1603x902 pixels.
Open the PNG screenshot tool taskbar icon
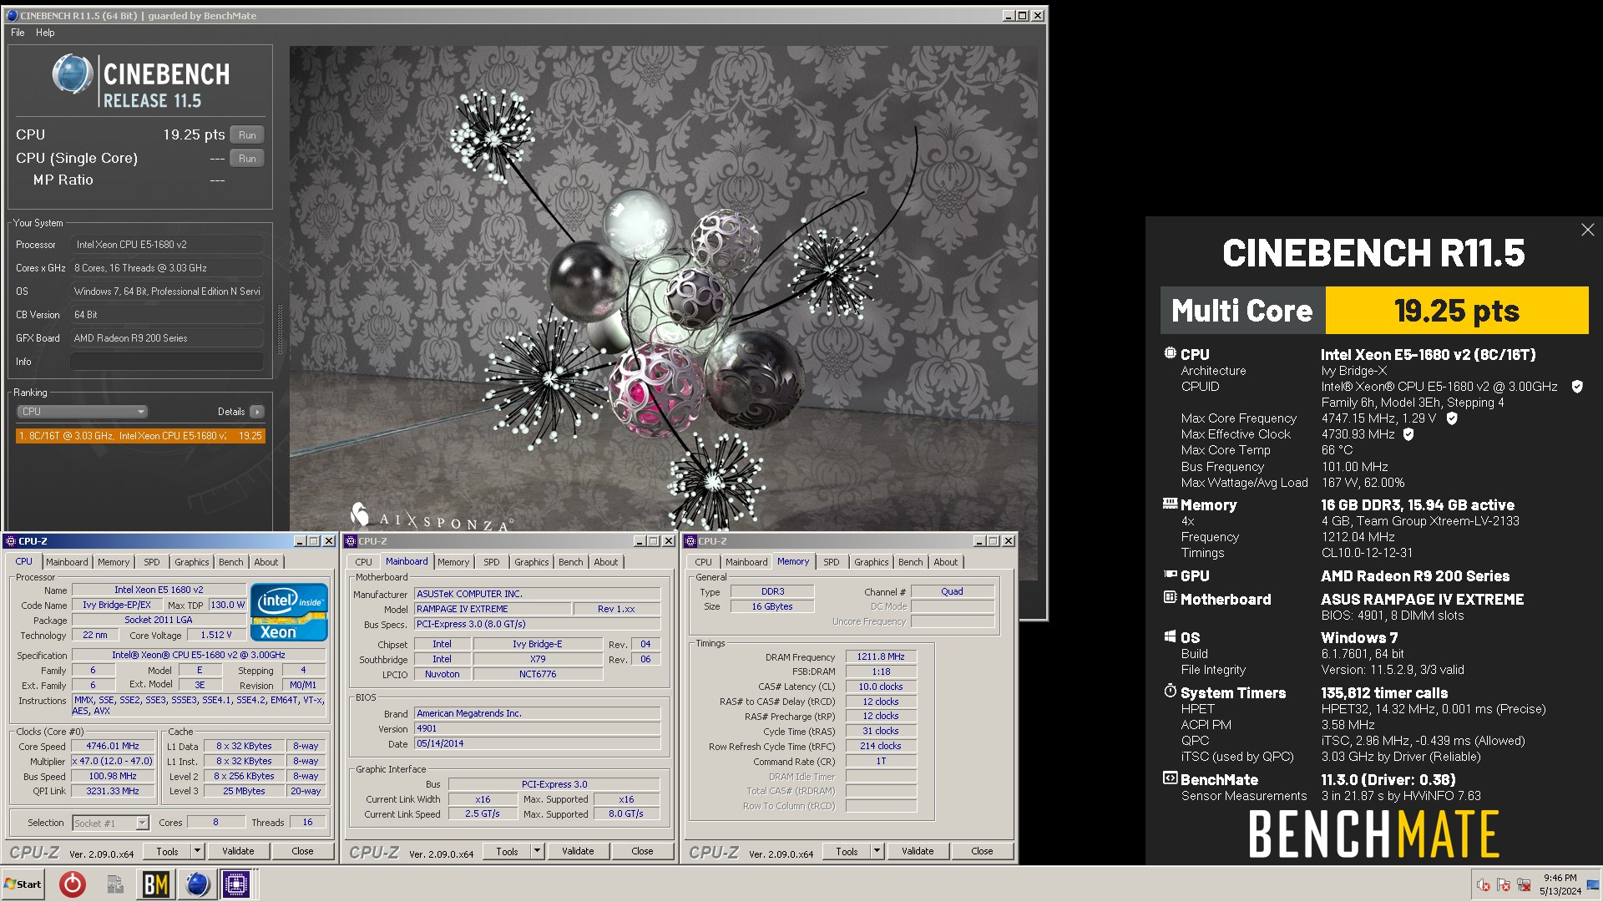[x=115, y=884]
